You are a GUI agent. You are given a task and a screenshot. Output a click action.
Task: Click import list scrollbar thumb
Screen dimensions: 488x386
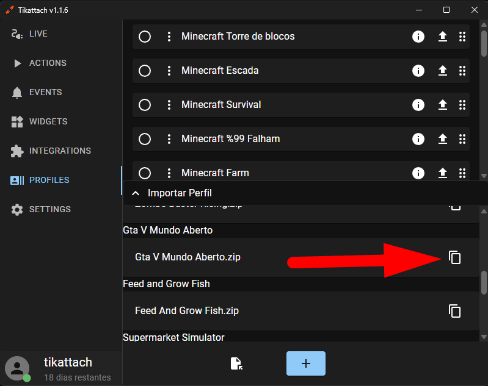coord(484,283)
